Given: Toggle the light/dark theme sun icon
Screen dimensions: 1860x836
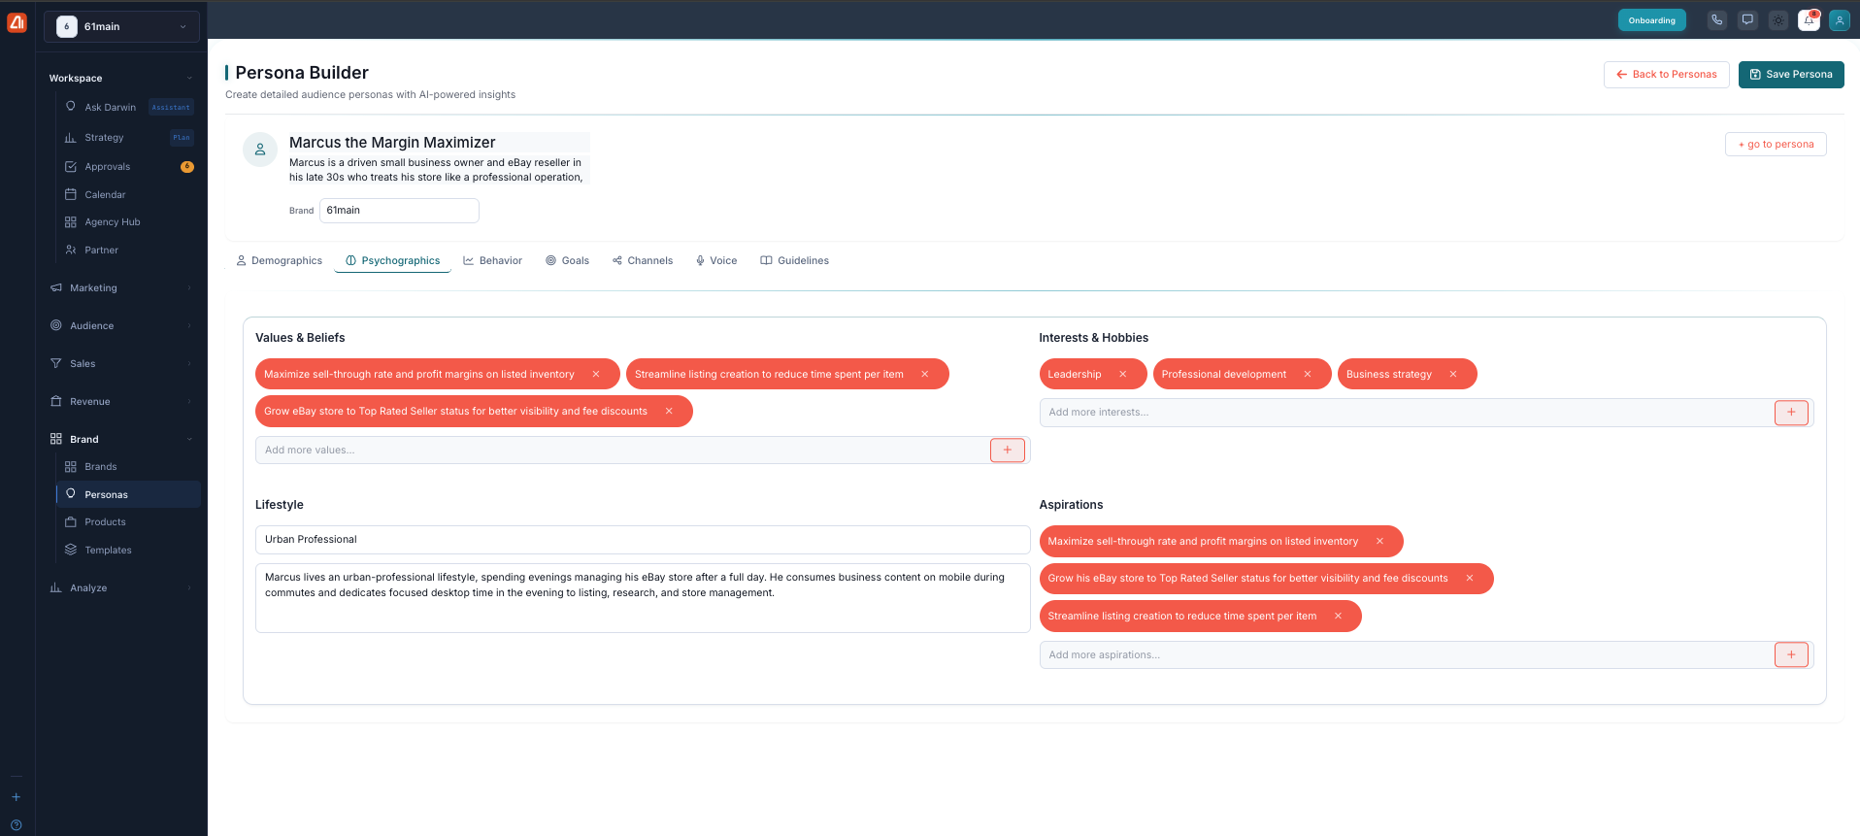Looking at the screenshot, I should point(1778,20).
